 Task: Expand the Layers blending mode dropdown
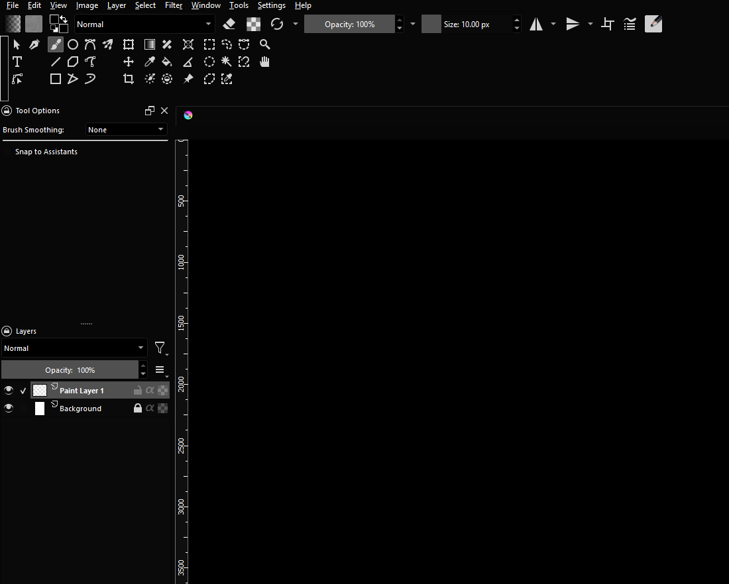[x=74, y=348]
